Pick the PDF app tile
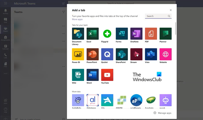 151,34
